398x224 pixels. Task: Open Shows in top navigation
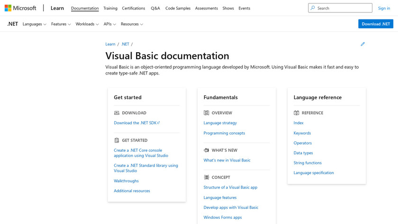point(228,8)
